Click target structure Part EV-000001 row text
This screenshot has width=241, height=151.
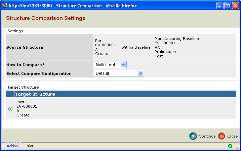[x=27, y=108]
